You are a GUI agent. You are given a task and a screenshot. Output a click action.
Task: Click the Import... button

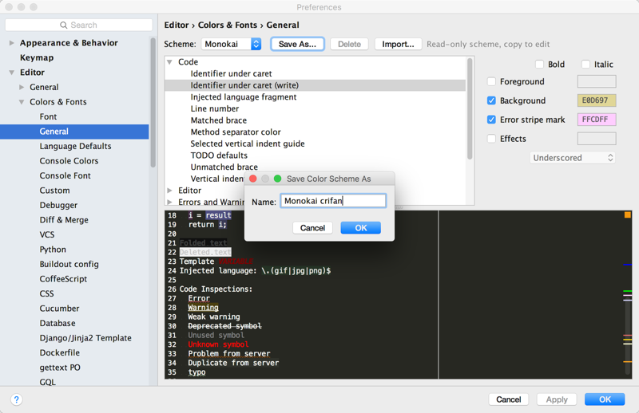398,44
